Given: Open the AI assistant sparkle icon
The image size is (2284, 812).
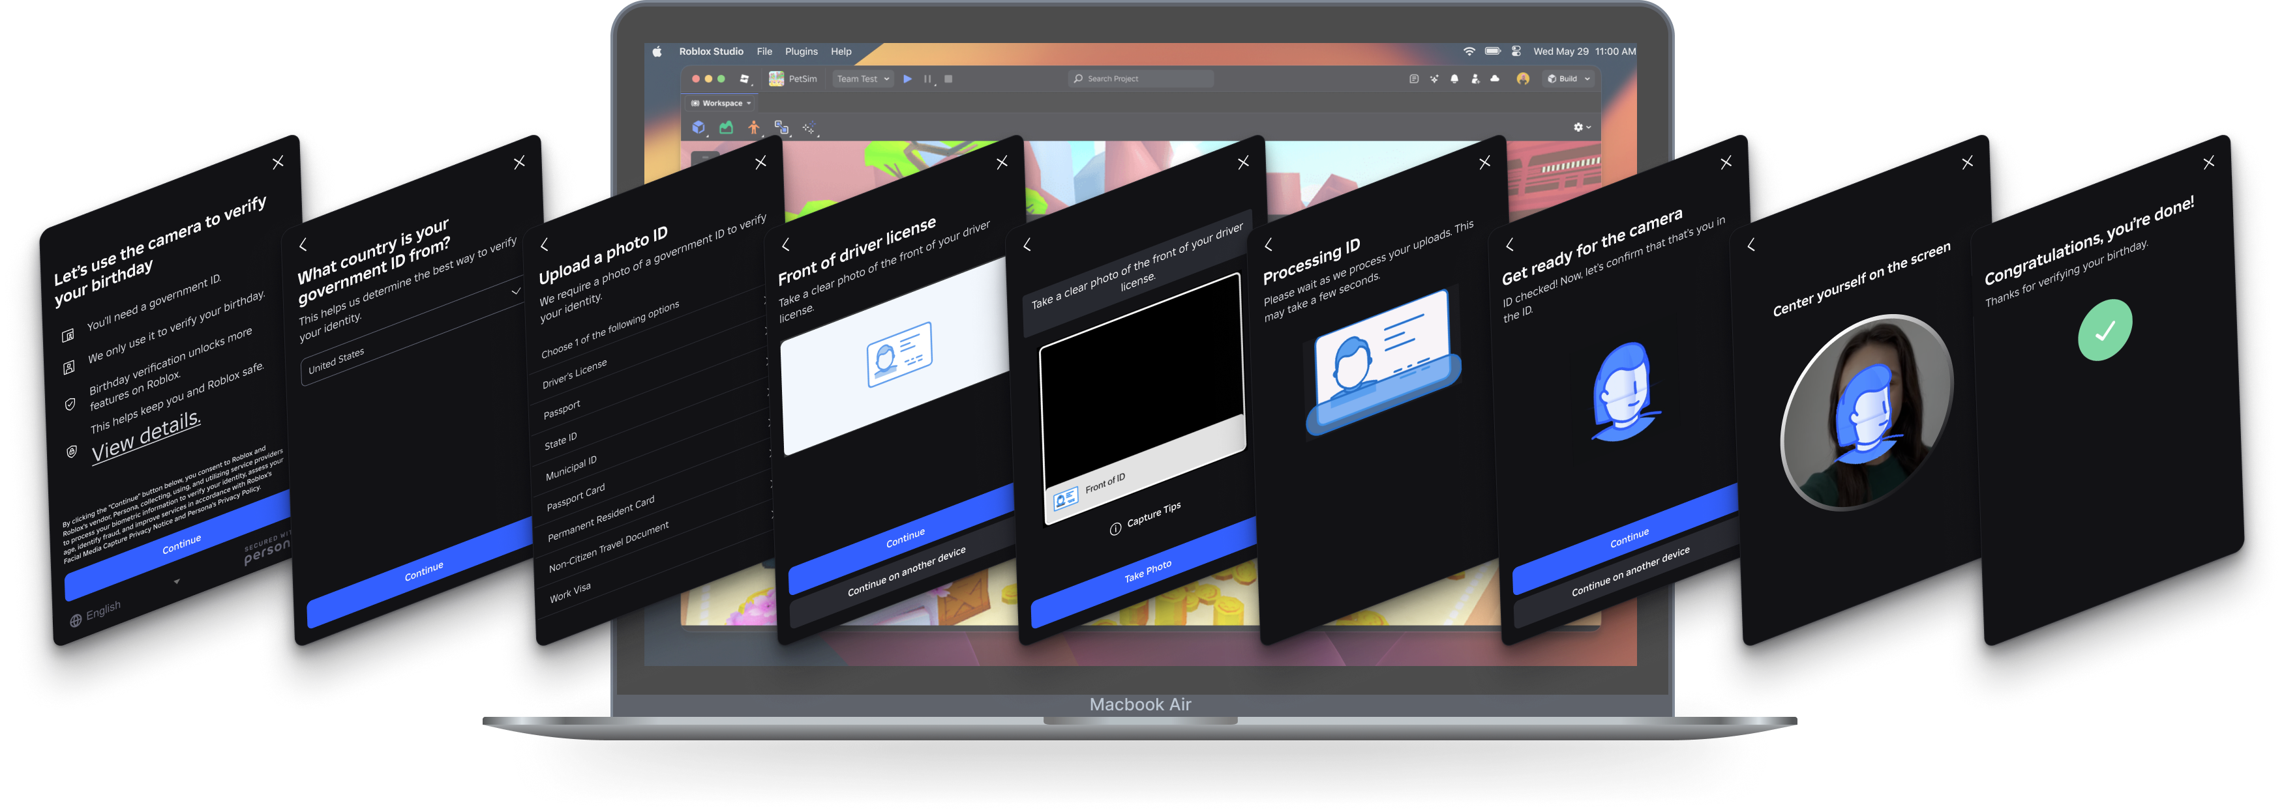Looking at the screenshot, I should coord(1434,79).
